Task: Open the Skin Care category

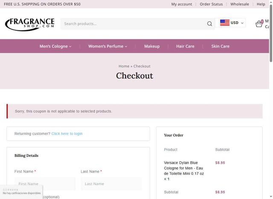Action: click(220, 46)
